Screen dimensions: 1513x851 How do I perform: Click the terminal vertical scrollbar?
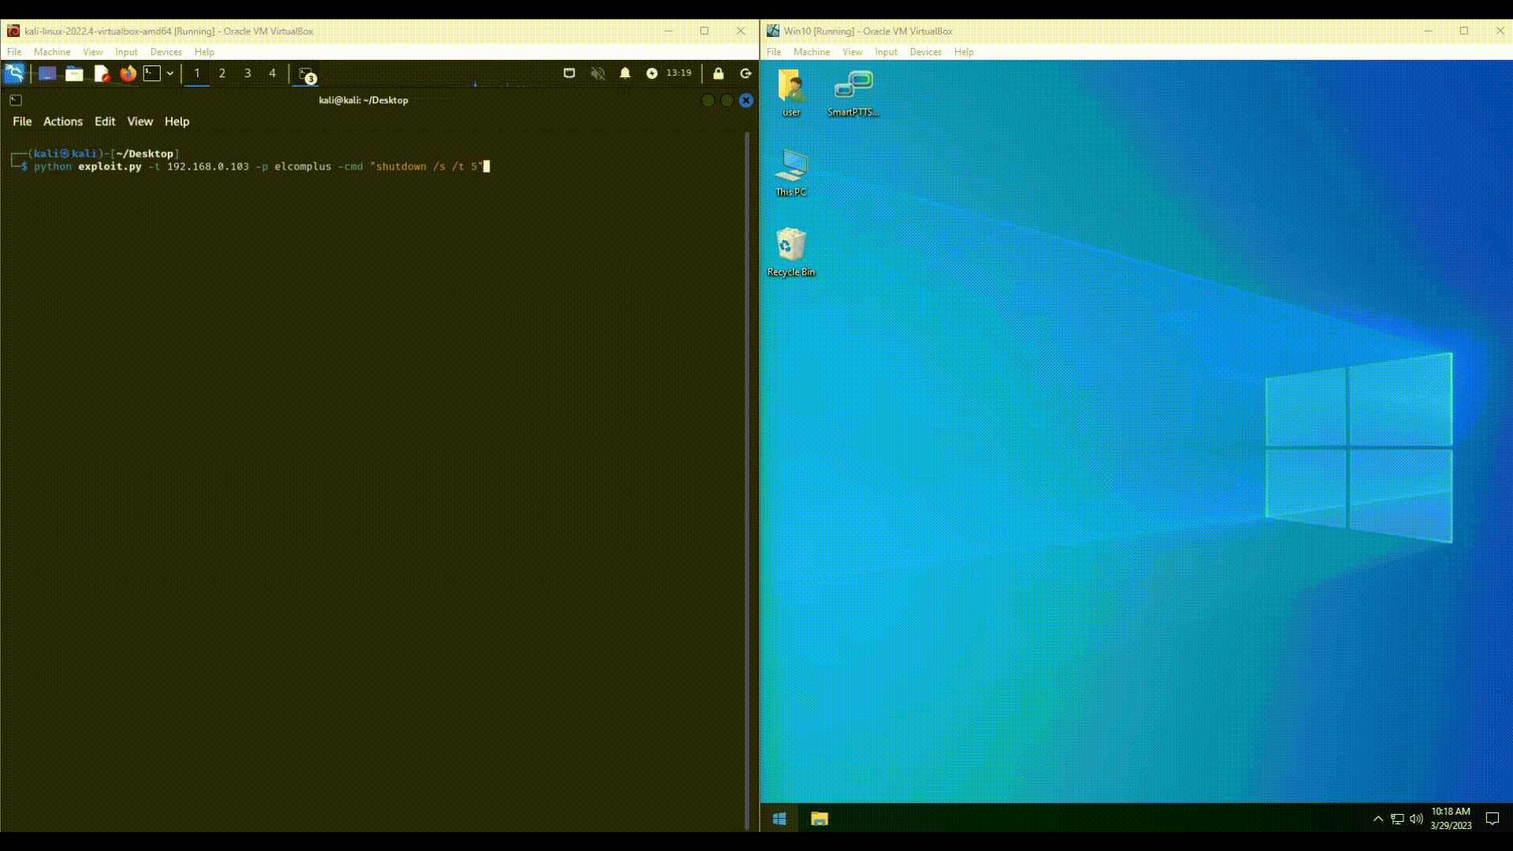coord(747,473)
